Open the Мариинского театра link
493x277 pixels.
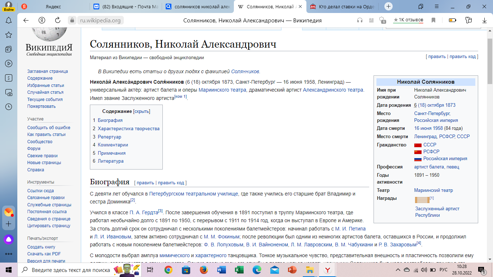pyautogui.click(x=223, y=90)
